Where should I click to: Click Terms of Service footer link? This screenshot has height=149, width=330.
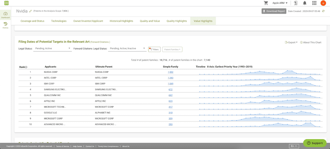62,146
